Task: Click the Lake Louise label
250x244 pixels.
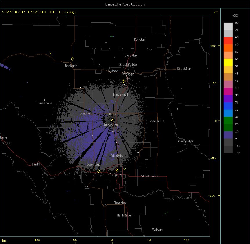Action: click(x=5, y=140)
